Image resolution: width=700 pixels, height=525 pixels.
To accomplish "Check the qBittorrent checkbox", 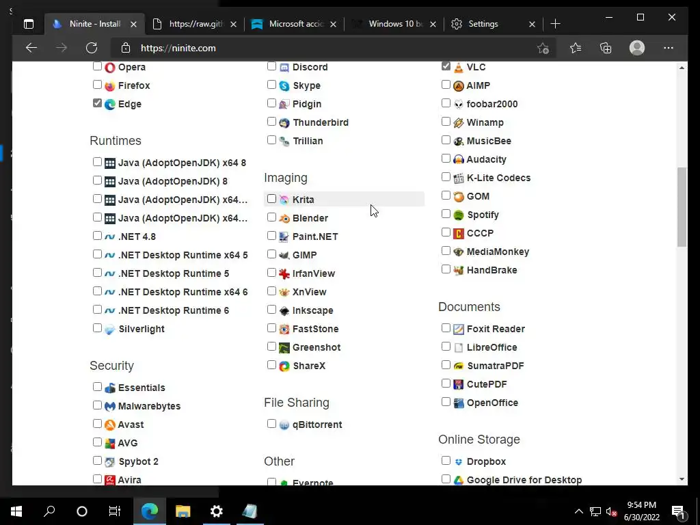I will point(271,423).
